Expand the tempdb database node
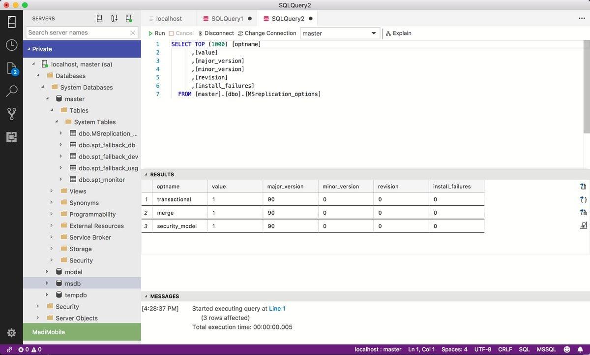 [x=47, y=295]
